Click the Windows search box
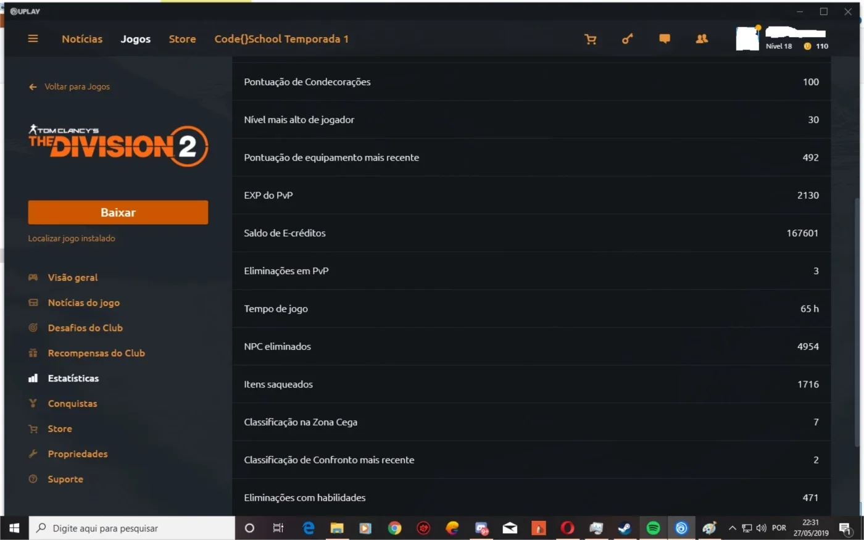 click(x=132, y=528)
